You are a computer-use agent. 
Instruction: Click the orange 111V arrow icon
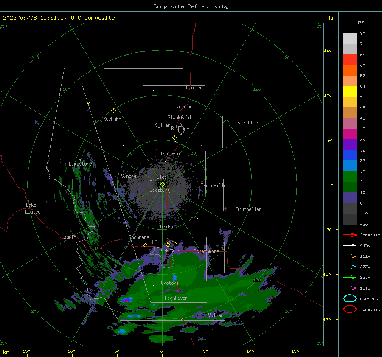[x=350, y=256]
